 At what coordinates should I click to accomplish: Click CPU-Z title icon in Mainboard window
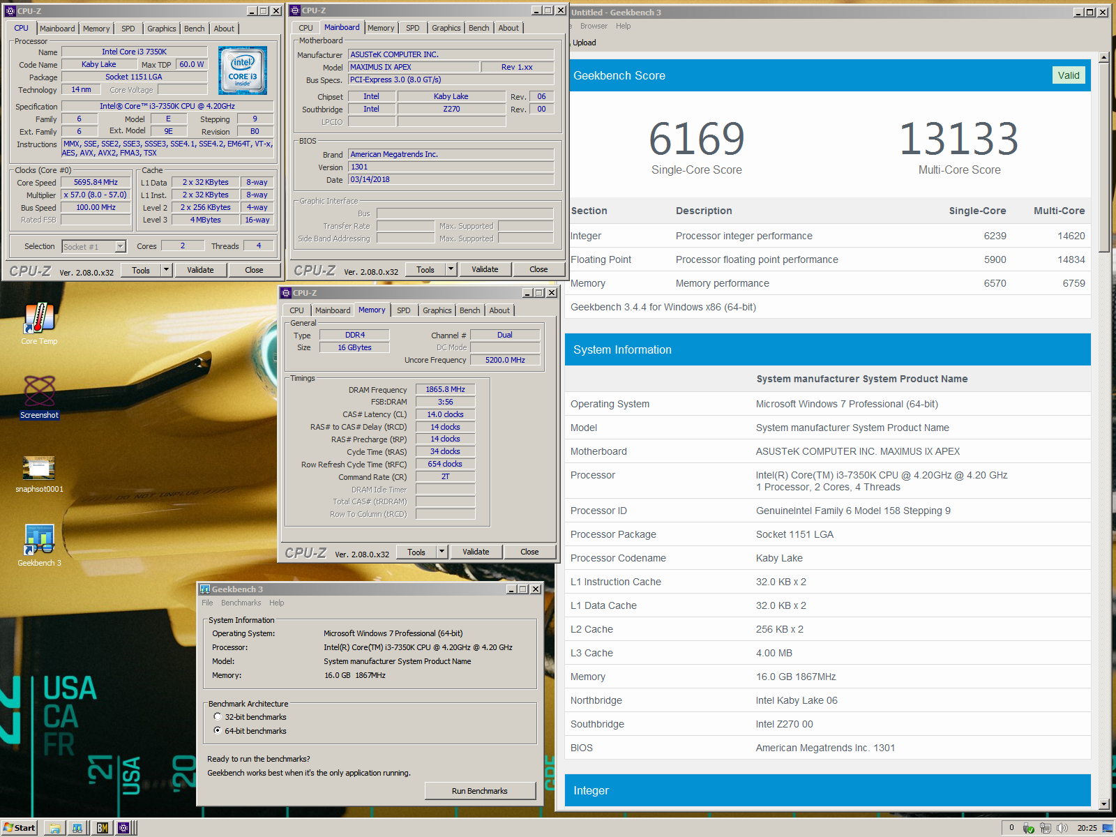tap(295, 10)
